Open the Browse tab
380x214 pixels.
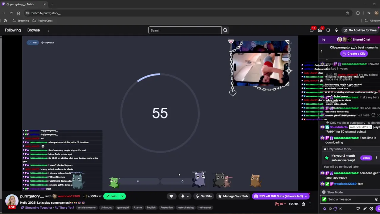click(x=34, y=30)
